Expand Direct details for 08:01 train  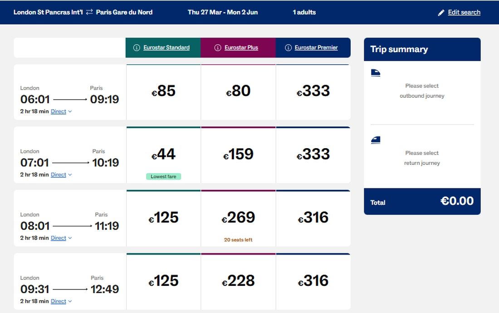tap(61, 238)
